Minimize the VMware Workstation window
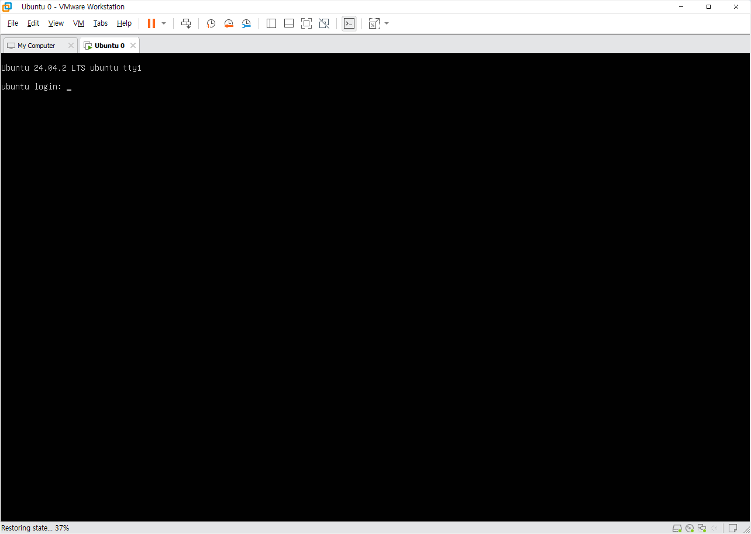Viewport: 751px width, 534px height. click(x=681, y=7)
